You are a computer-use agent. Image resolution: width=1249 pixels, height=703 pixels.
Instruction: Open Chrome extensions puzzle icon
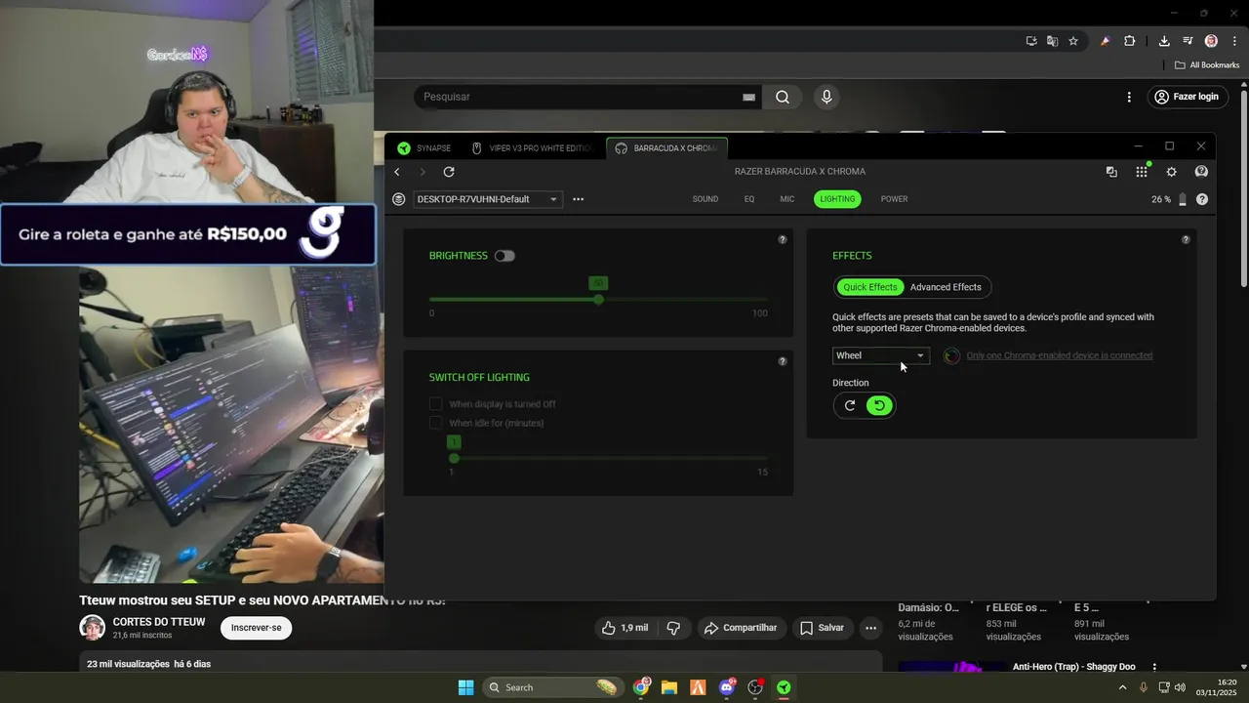1130,41
